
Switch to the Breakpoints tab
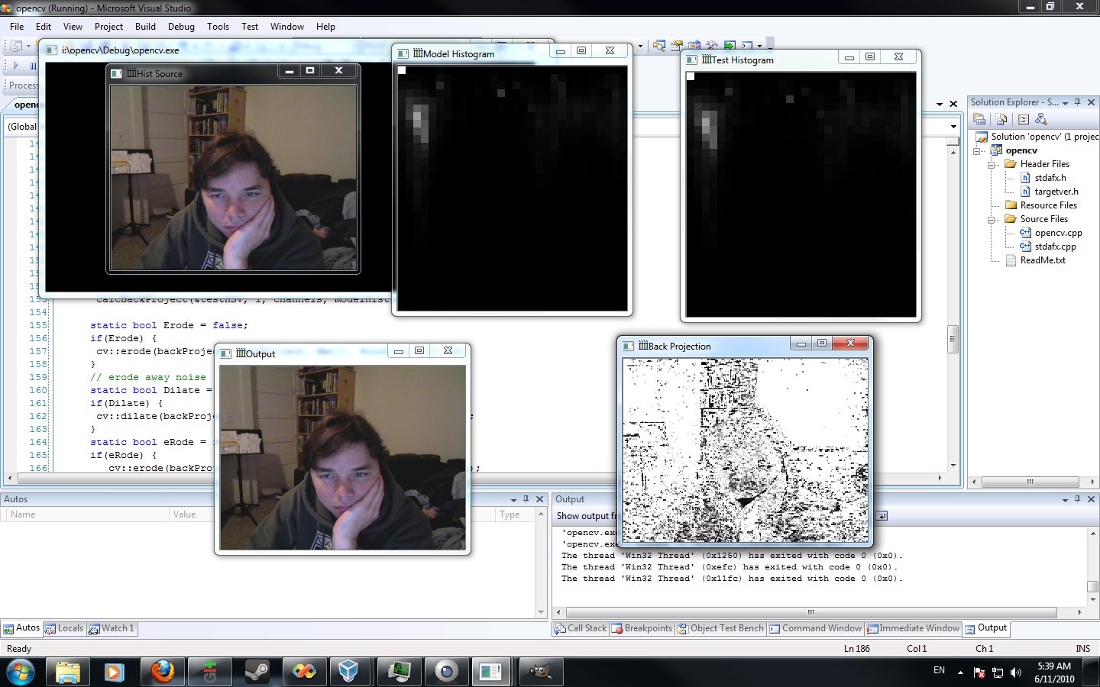(642, 628)
